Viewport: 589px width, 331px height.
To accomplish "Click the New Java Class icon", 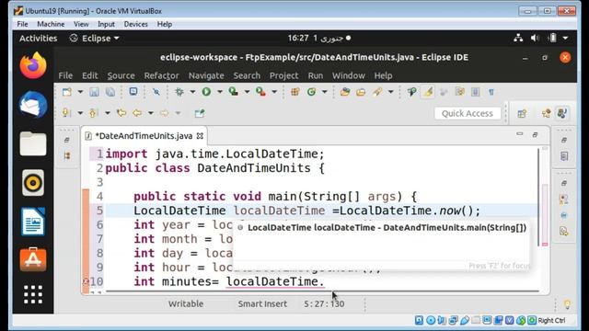I will 311,92.
